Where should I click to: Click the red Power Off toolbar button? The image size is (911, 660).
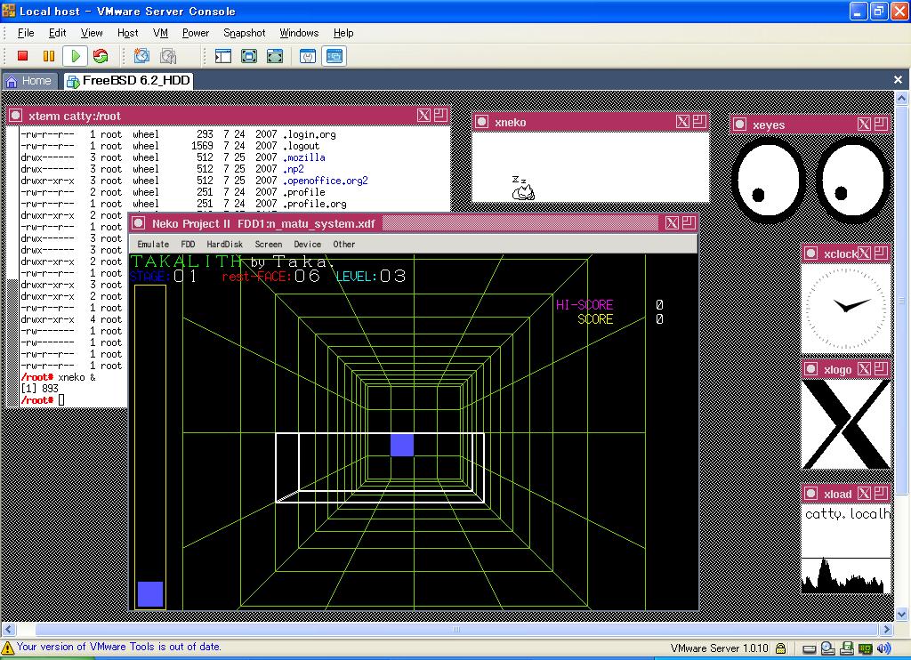pos(22,56)
